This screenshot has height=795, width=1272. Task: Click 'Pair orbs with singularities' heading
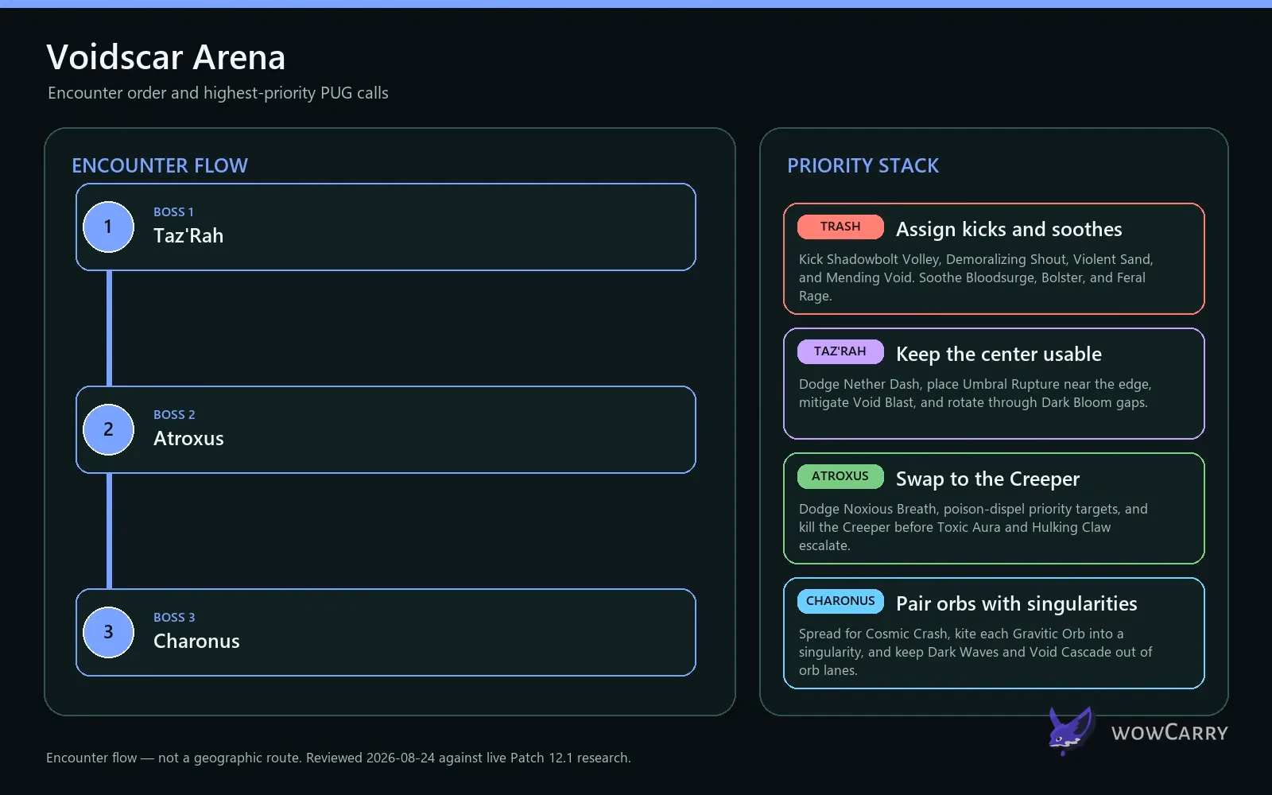(1016, 603)
